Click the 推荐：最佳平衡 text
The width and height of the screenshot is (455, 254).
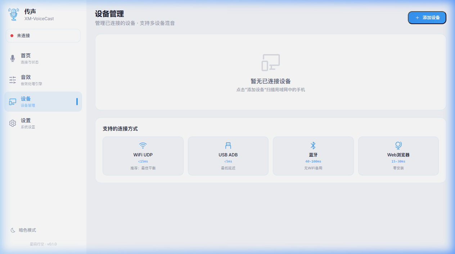click(143, 168)
